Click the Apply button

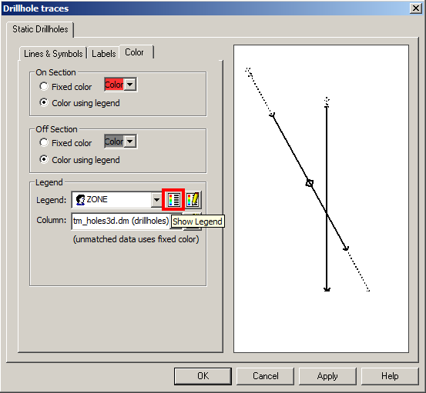tap(327, 376)
